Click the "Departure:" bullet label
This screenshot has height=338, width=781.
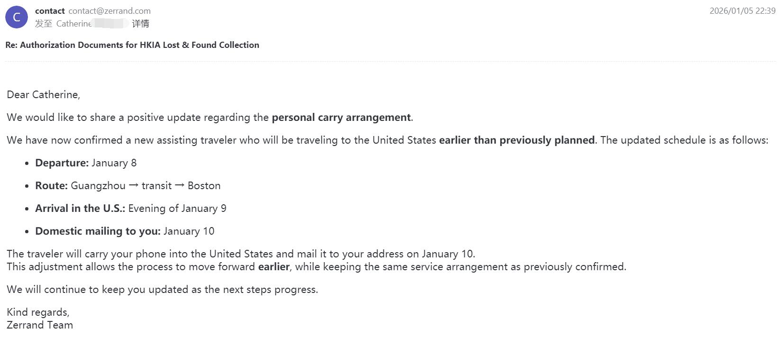[x=62, y=163]
